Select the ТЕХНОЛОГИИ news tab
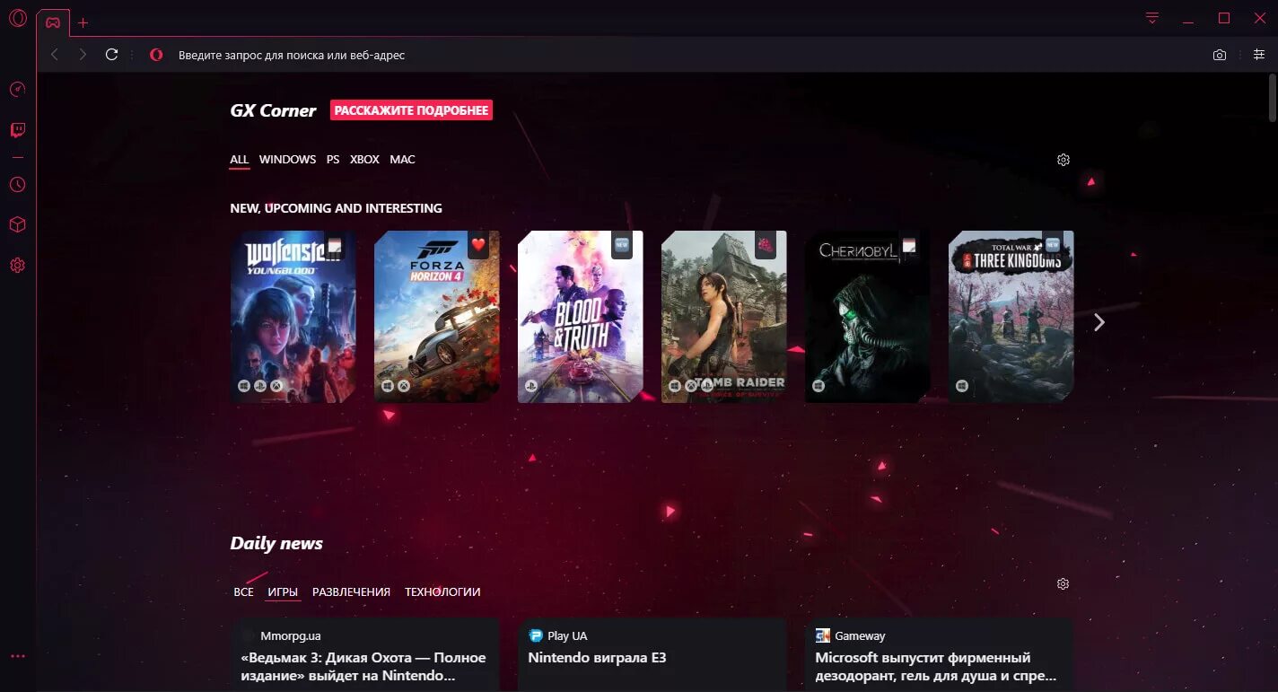This screenshot has height=692, width=1278. coord(442,592)
